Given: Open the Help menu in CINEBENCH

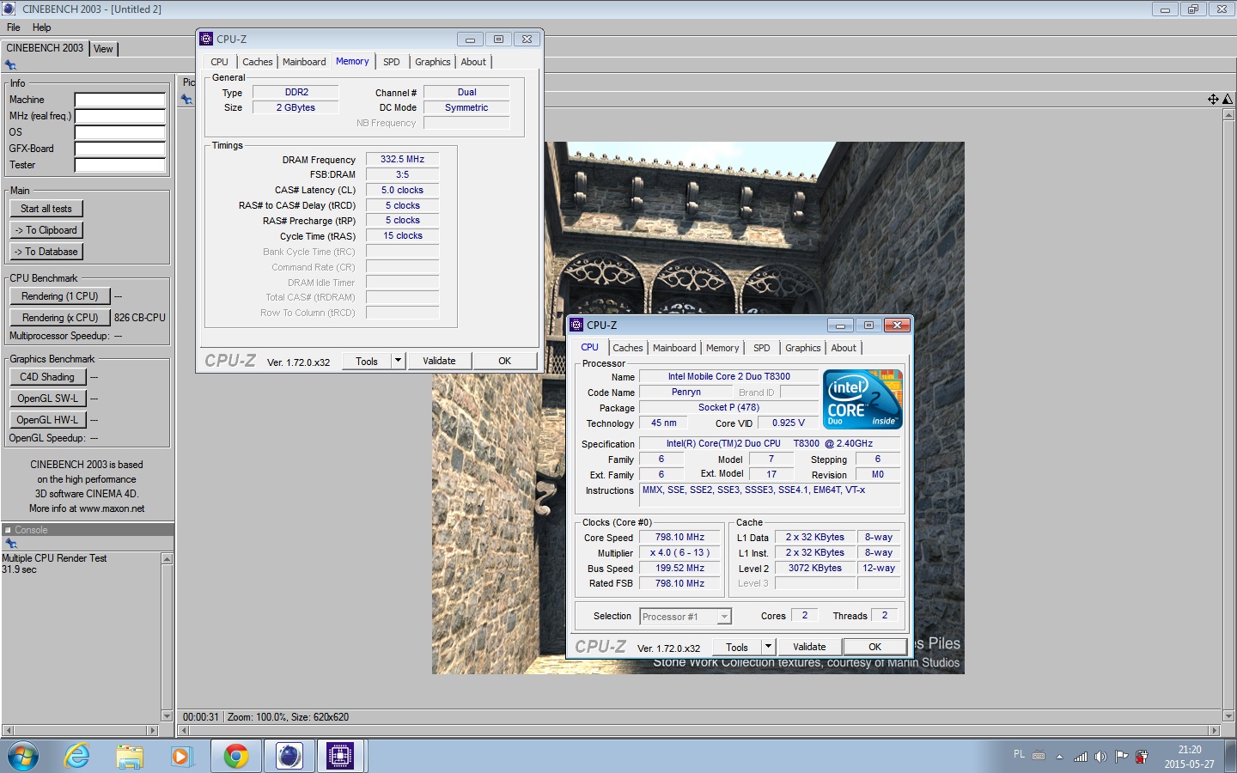Looking at the screenshot, I should coord(41,27).
